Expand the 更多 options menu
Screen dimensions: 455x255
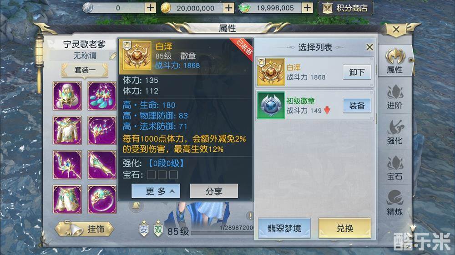click(x=156, y=191)
